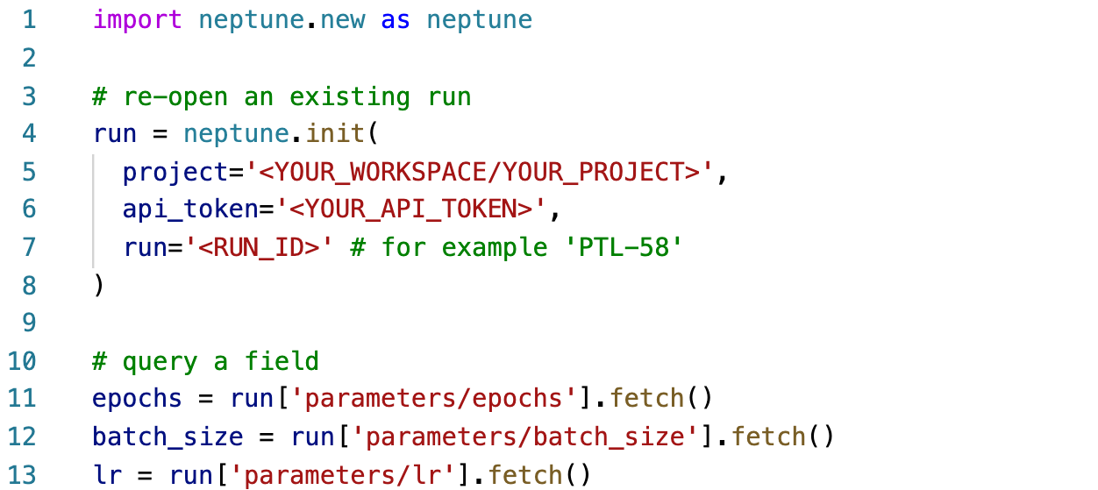Image resolution: width=1098 pixels, height=490 pixels.
Task: Click 'fetch' on the epochs line
Action: click(646, 398)
